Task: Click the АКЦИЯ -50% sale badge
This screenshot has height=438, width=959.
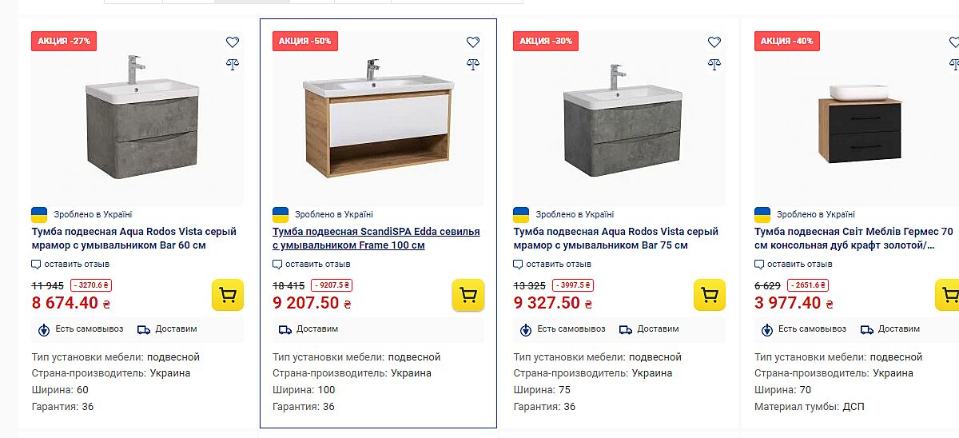Action: click(304, 41)
